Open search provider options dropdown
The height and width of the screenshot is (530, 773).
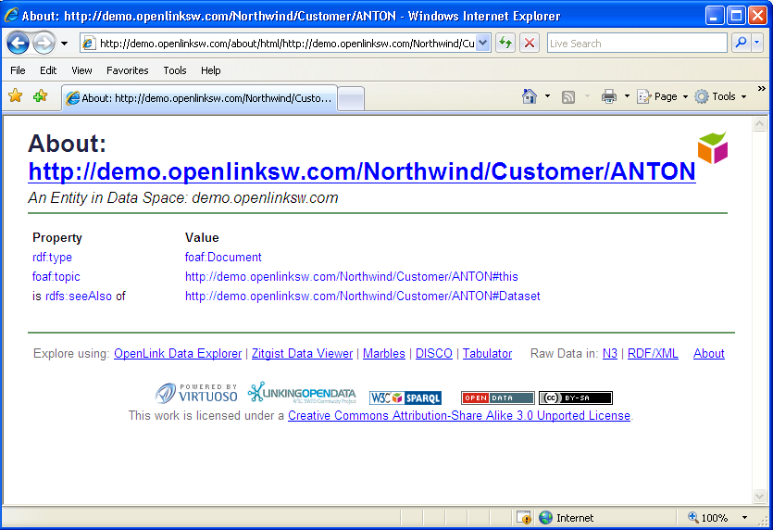click(757, 43)
